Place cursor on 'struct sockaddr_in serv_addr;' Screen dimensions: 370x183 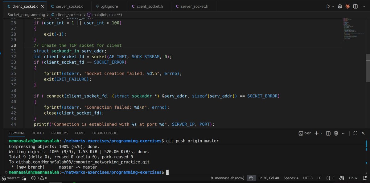[70, 51]
